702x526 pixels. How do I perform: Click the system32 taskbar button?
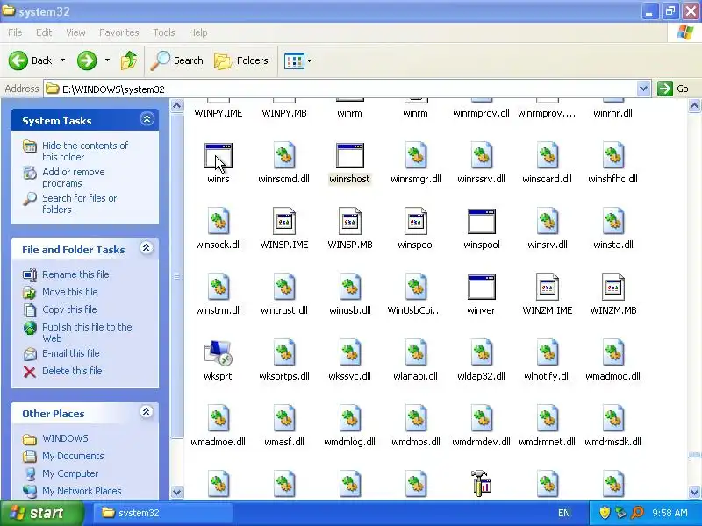coord(163,513)
